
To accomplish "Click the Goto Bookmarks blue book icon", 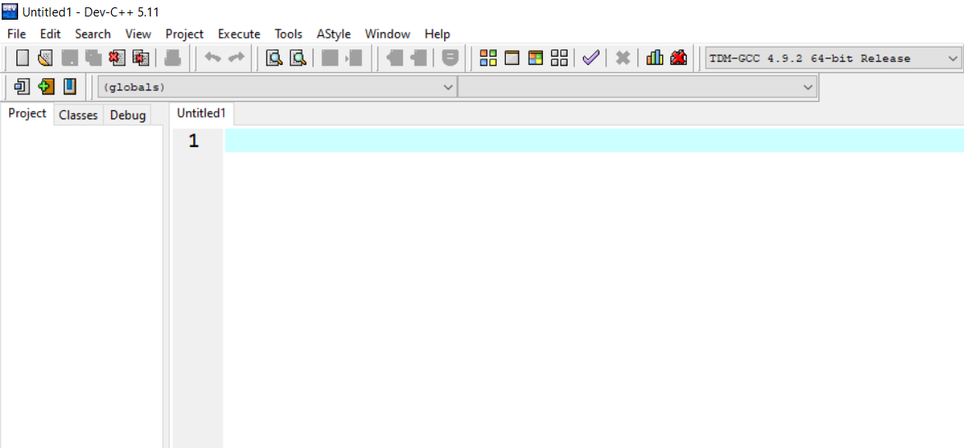I will (69, 86).
